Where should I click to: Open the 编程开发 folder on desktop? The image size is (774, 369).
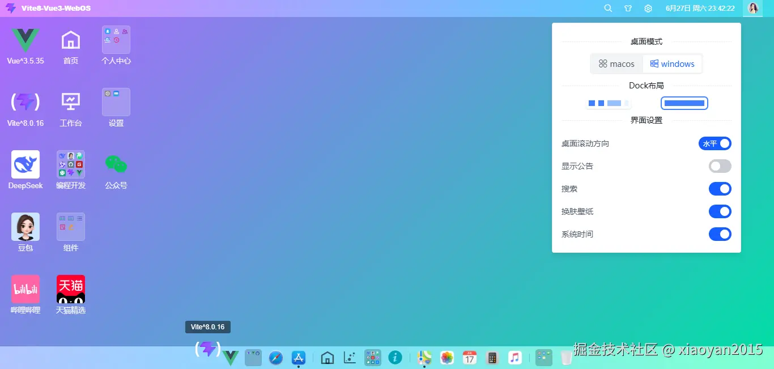[71, 165]
